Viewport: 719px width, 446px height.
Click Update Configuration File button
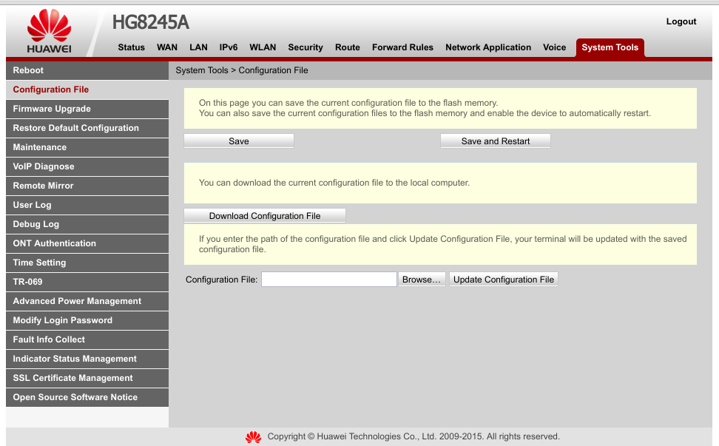504,280
